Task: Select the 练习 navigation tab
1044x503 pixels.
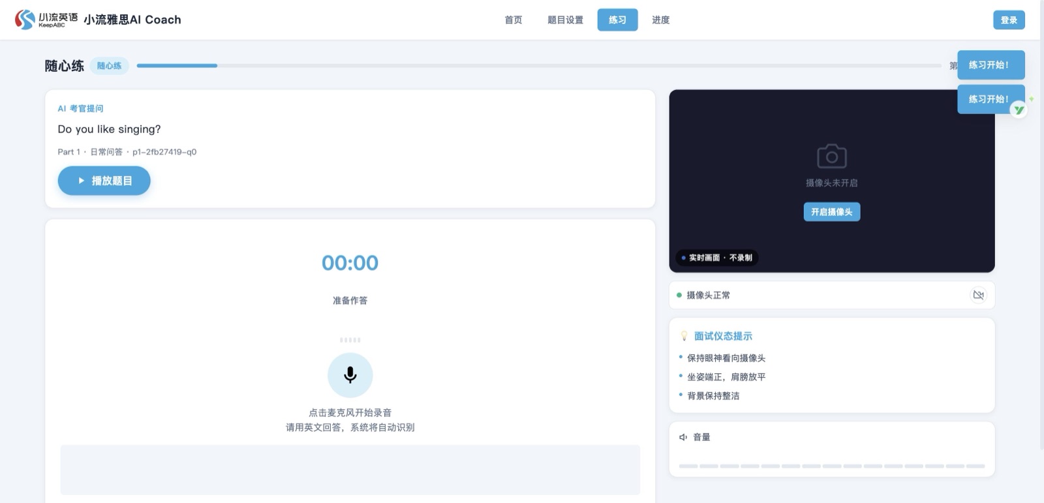Action: coord(617,20)
